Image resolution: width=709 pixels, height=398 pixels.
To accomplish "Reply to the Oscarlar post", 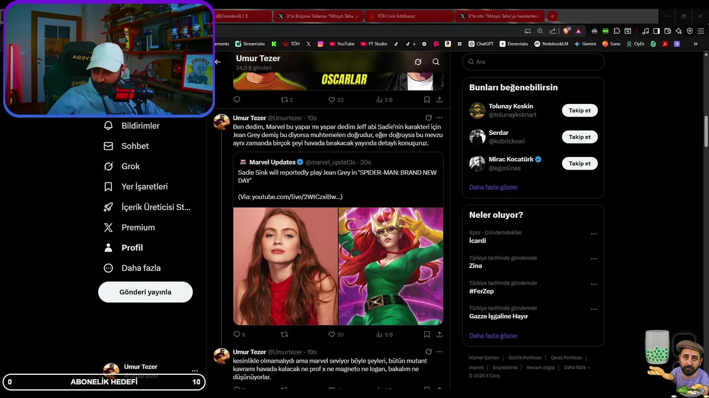I will (x=237, y=99).
